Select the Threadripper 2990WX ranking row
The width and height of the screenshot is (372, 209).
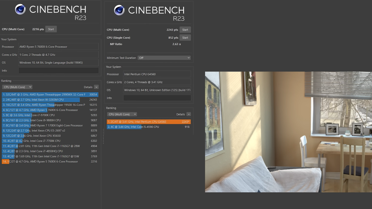[50, 94]
